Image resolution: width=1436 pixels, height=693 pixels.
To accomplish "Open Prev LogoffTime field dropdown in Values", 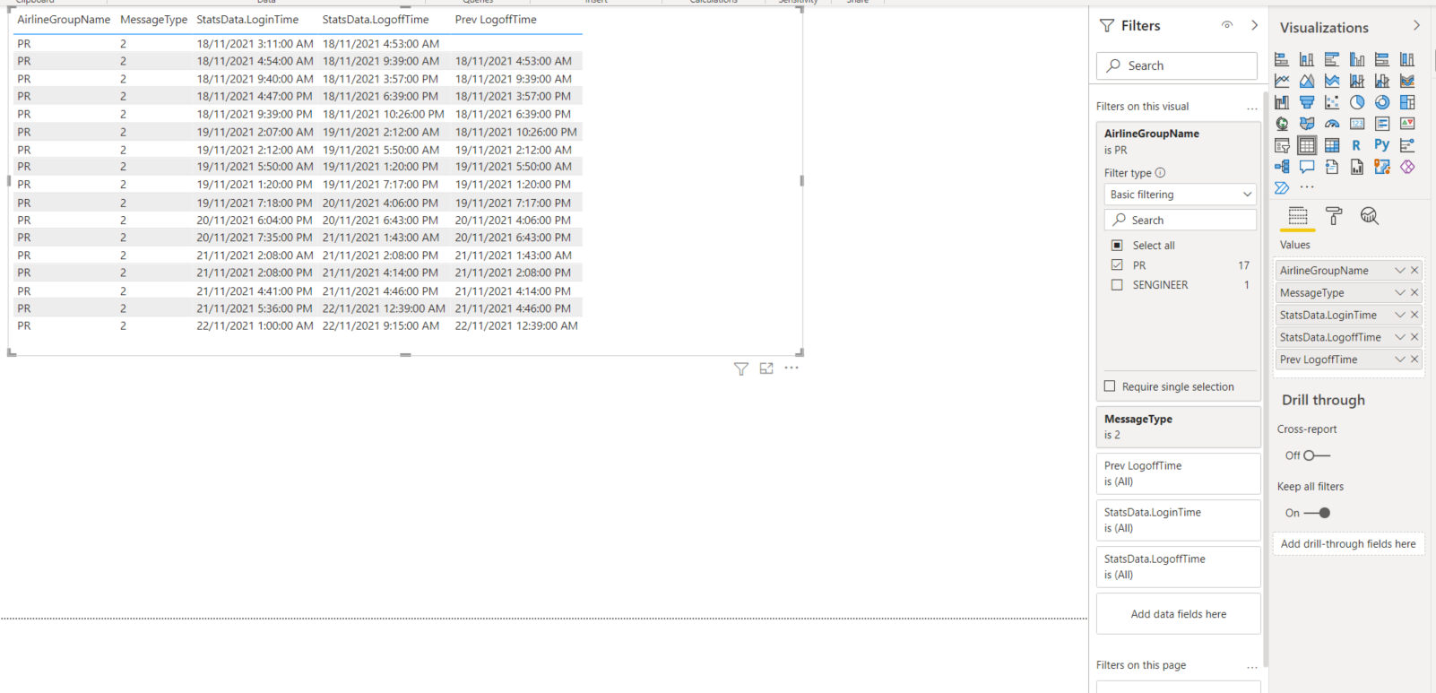I will click(x=1399, y=359).
